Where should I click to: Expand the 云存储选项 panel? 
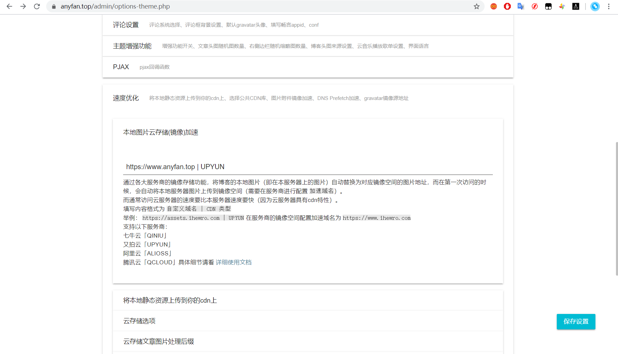308,321
